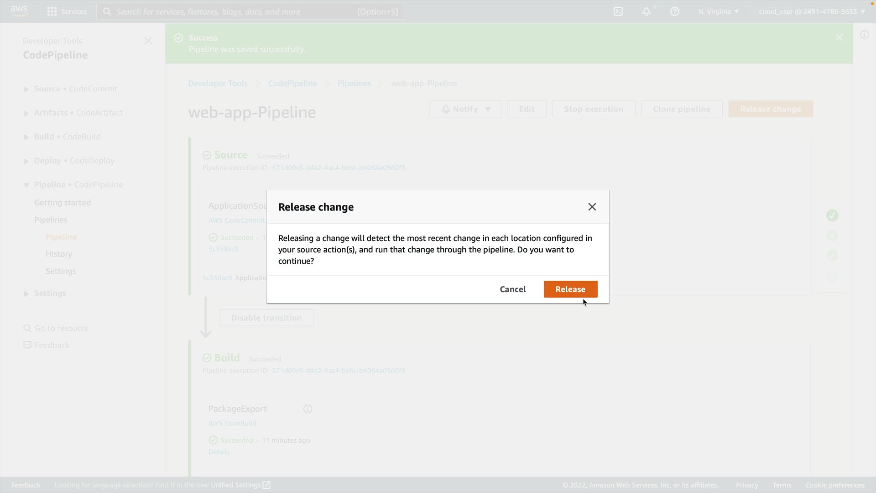Select Getting started in sidebar
The width and height of the screenshot is (876, 493).
[x=63, y=203]
